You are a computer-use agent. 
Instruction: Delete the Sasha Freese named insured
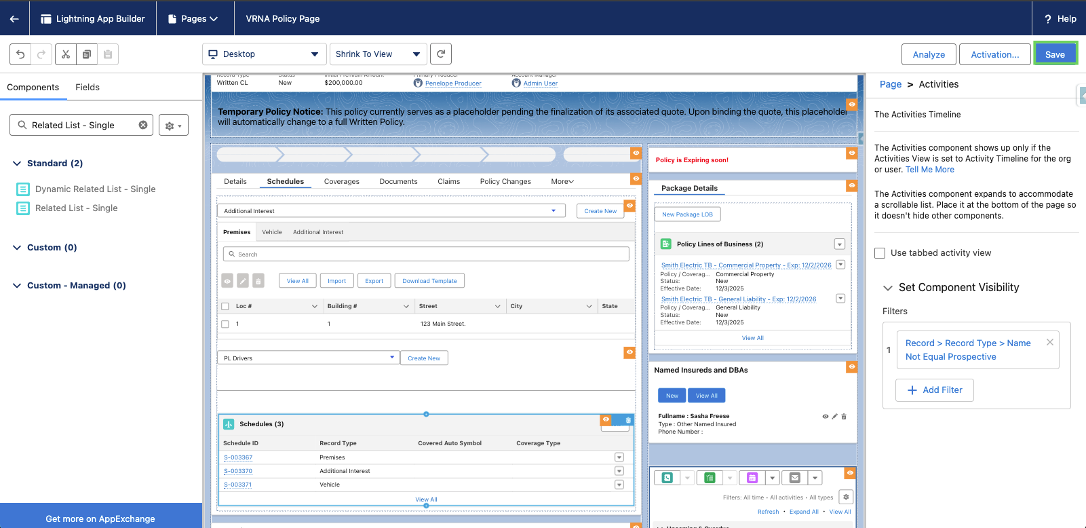pos(844,417)
